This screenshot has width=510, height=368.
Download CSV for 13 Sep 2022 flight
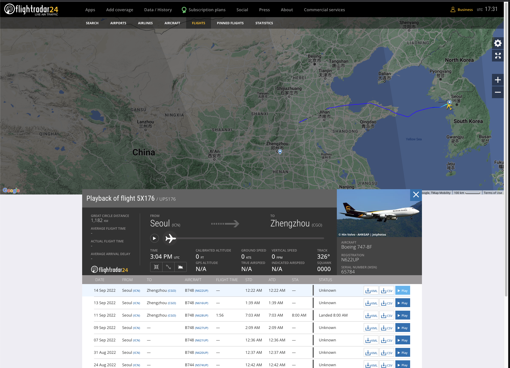(387, 303)
